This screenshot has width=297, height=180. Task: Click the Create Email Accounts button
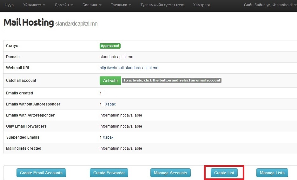(41, 173)
